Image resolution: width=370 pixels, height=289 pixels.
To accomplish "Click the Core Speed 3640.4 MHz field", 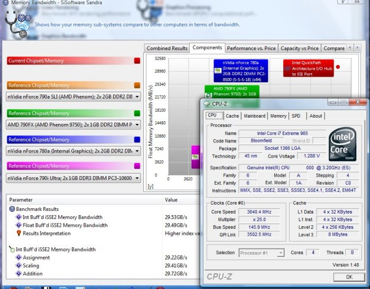I will [259, 212].
